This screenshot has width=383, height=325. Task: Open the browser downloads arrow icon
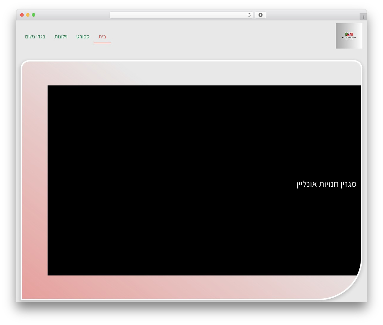[x=260, y=15]
